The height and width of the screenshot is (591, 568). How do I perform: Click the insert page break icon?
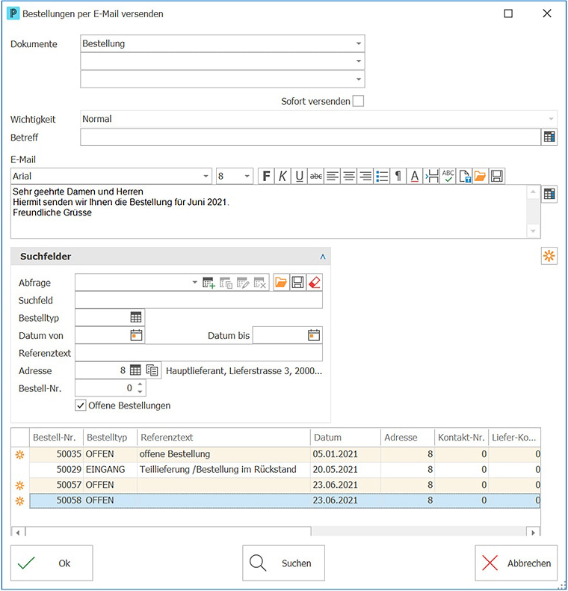431,177
